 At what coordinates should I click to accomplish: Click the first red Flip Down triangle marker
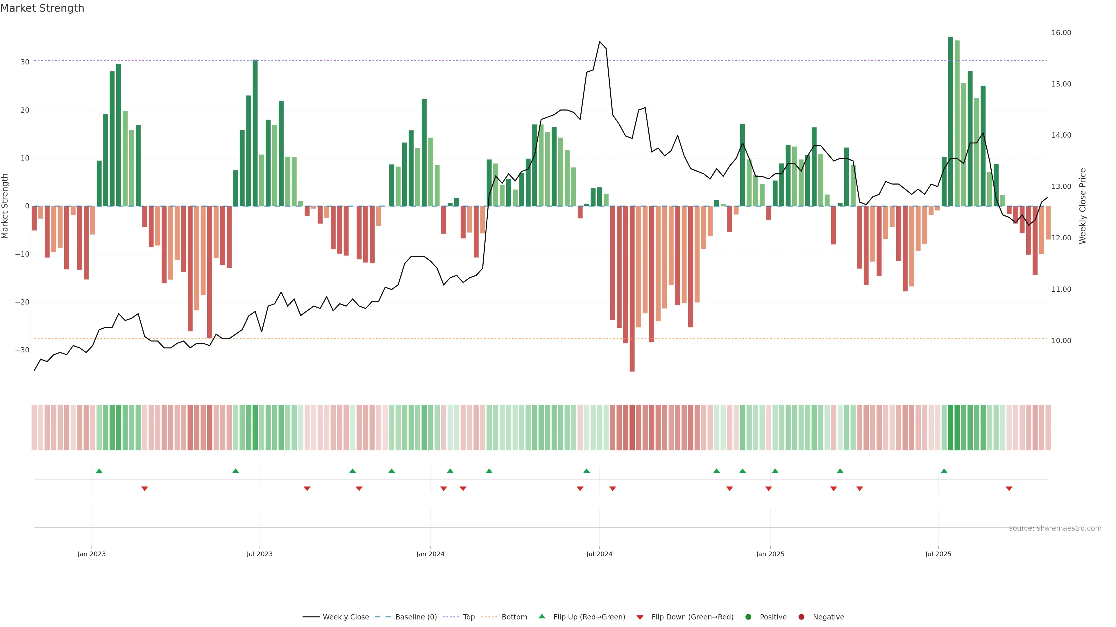click(x=145, y=489)
